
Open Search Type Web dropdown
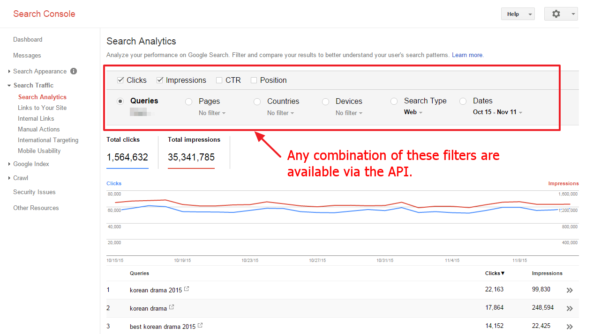point(413,112)
